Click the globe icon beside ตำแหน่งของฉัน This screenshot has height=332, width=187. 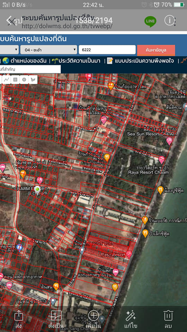tap(6, 61)
